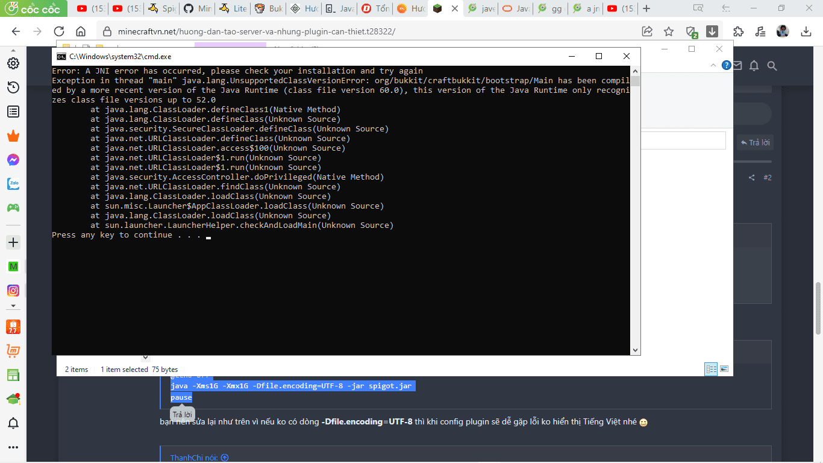Reload the minecraftvn.net page
The image size is (823, 463).
(59, 31)
